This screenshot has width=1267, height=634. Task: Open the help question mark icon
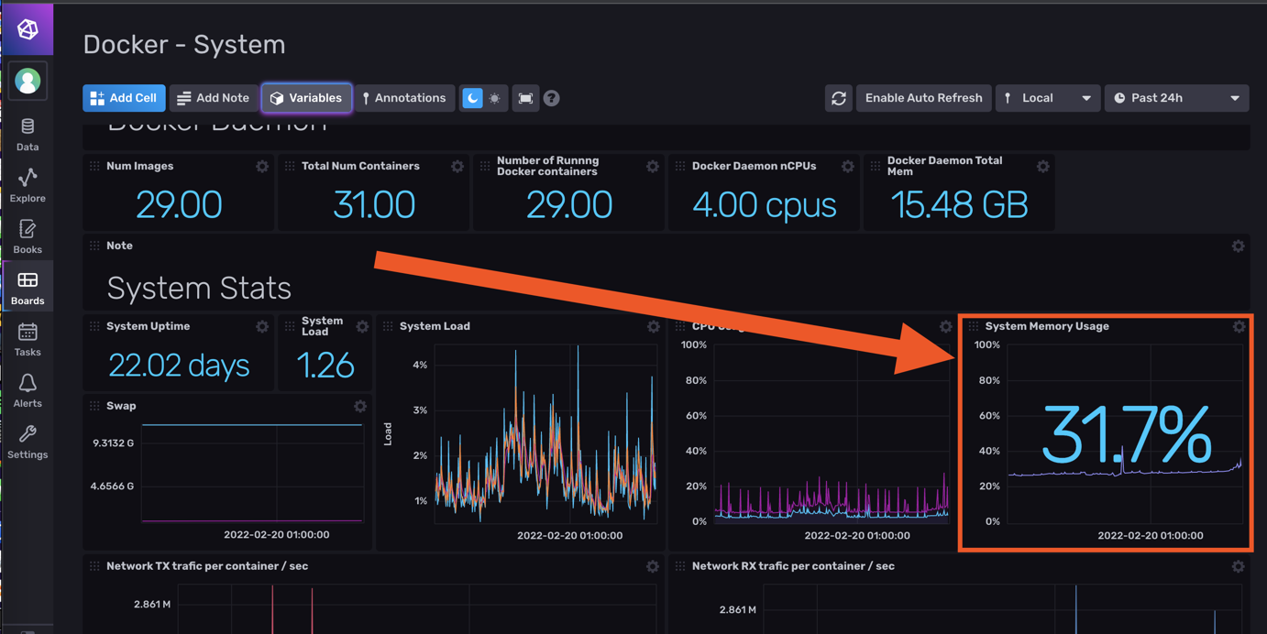click(551, 98)
